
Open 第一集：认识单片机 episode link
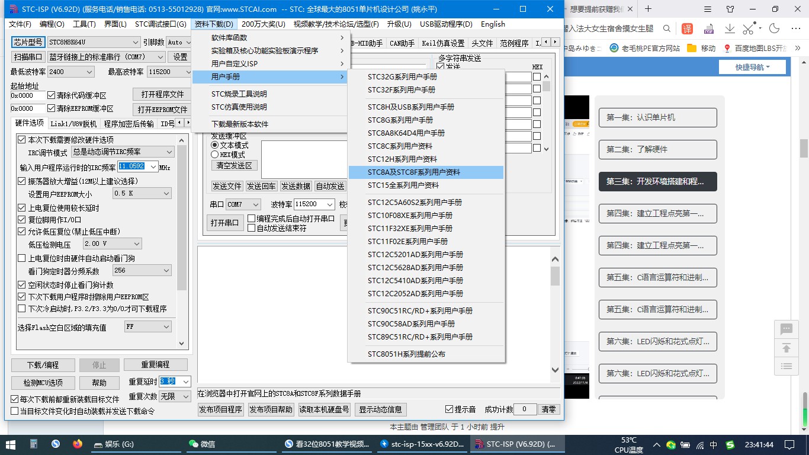pos(657,117)
